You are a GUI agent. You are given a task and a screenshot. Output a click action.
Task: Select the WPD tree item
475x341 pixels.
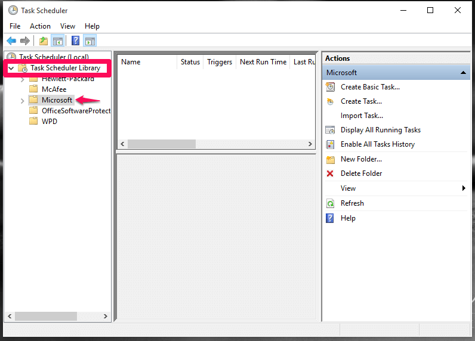pos(50,122)
